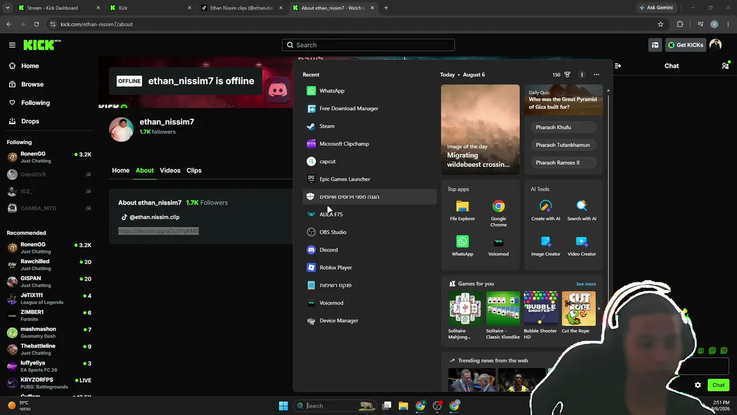The image size is (737, 415).
Task: Open Voicemod tile under Top apps
Action: (x=499, y=246)
